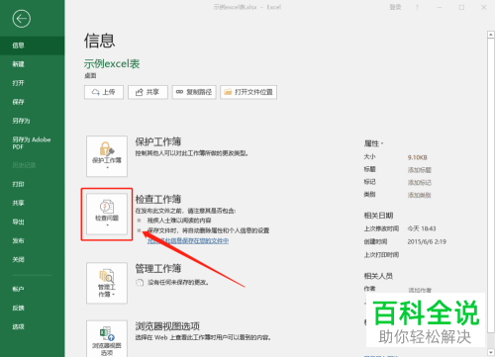Click the back arrow circle icon

(x=22, y=19)
